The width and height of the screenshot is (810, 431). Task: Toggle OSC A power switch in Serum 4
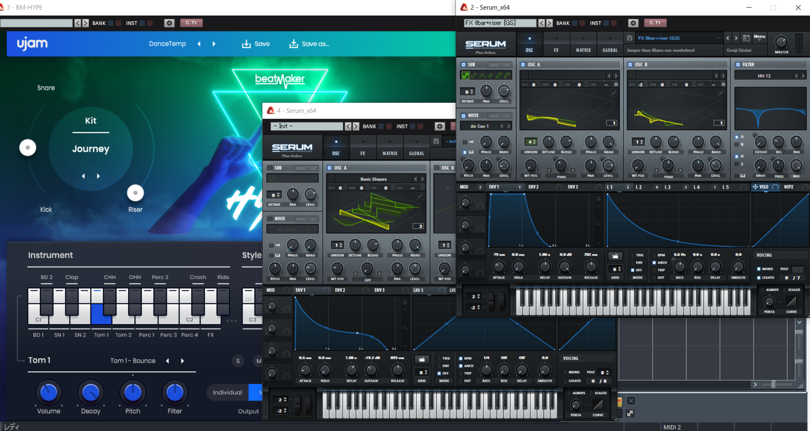pos(330,168)
